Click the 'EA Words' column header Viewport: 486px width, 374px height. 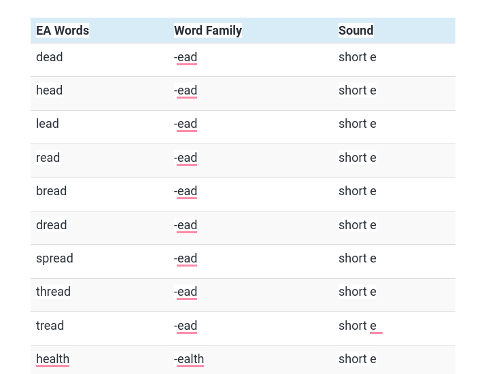coord(63,31)
